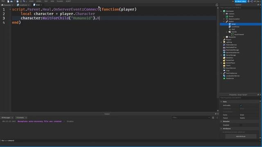
Task: Click the Clear Output trash icon
Action: point(213,118)
